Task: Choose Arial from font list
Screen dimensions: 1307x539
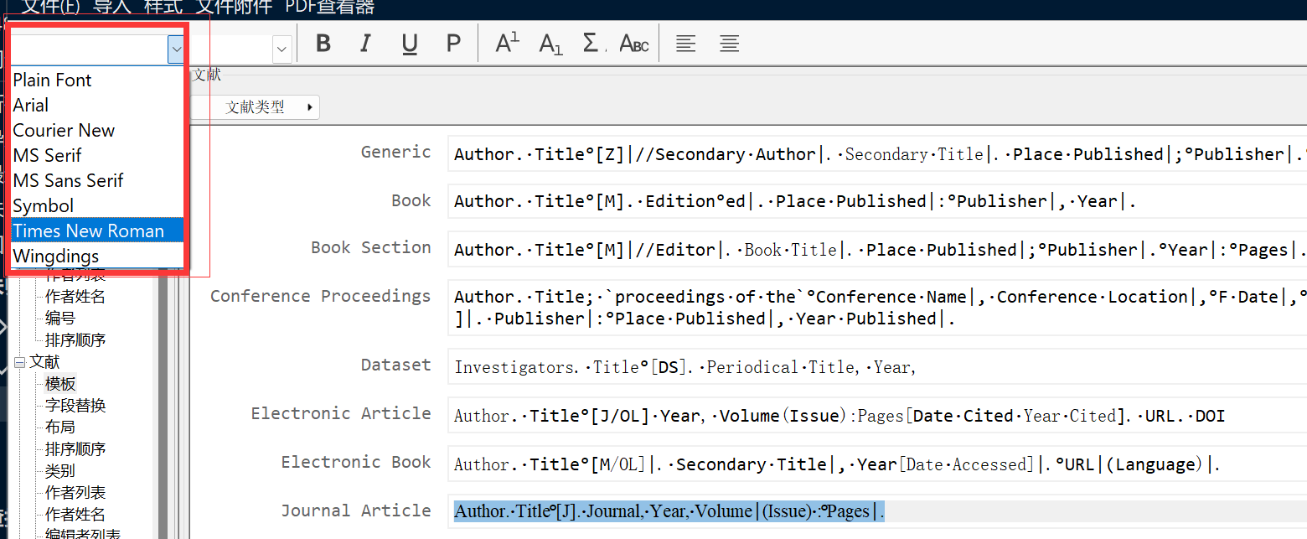Action: click(97, 105)
